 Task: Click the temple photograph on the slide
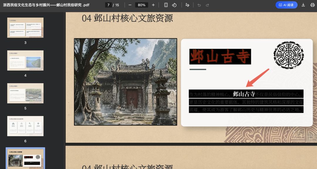(126, 82)
